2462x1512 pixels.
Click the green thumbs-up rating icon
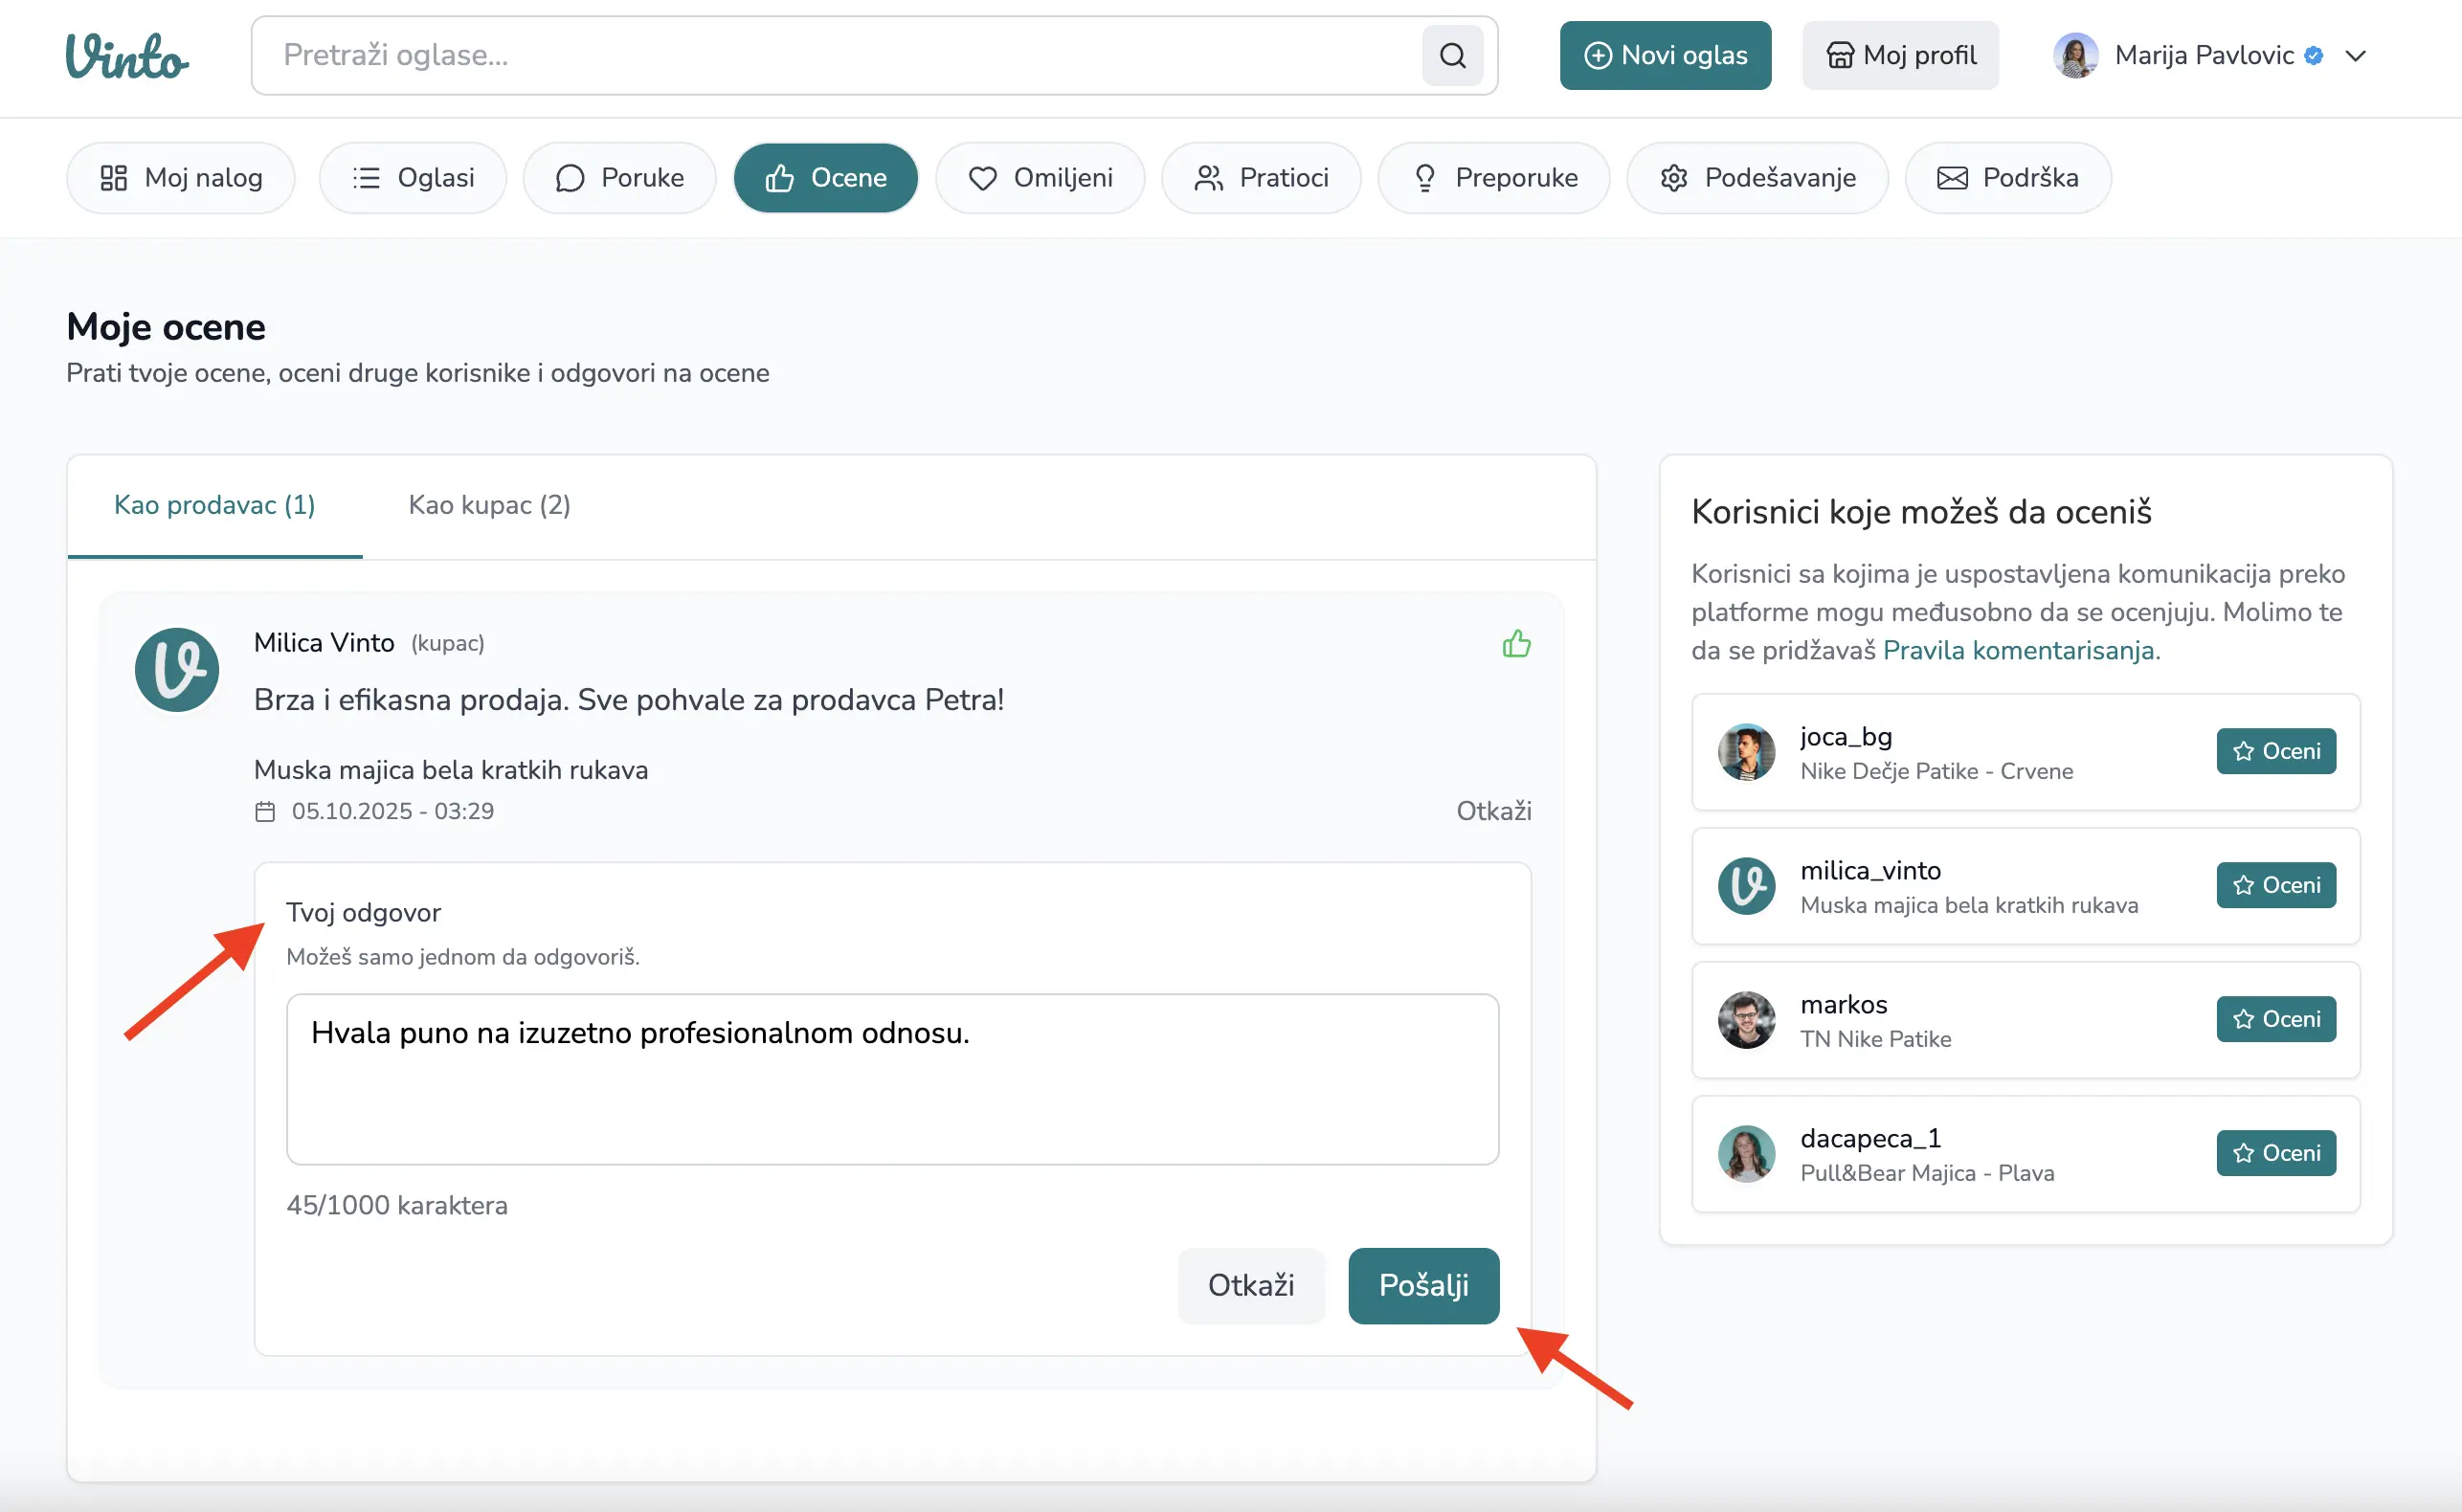(1516, 643)
